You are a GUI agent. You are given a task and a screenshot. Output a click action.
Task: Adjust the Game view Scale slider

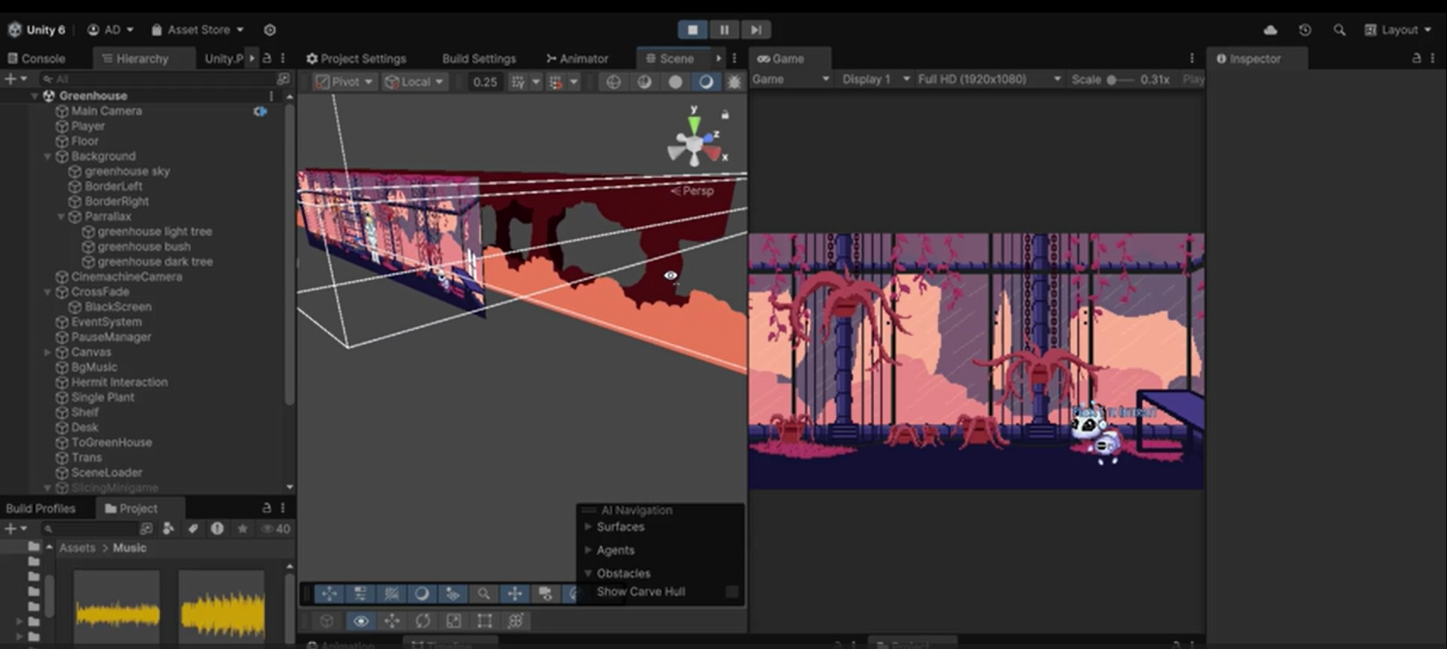tap(1121, 79)
